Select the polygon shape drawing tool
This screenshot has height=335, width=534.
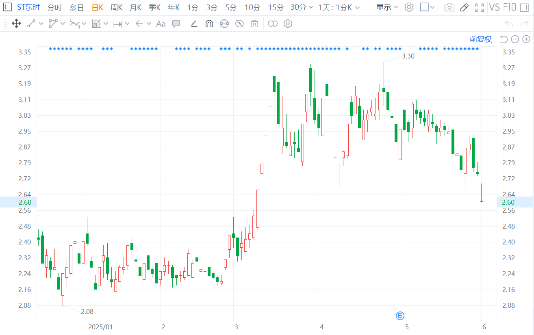click(x=53, y=24)
